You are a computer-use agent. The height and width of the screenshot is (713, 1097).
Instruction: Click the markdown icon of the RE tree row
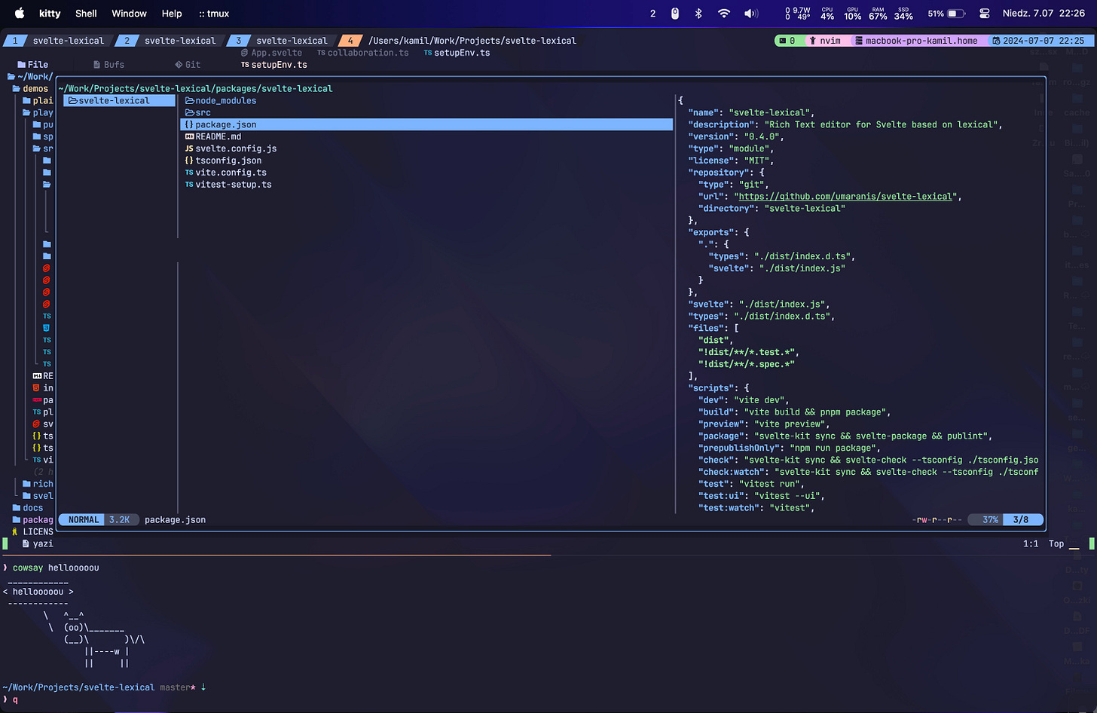pos(37,376)
